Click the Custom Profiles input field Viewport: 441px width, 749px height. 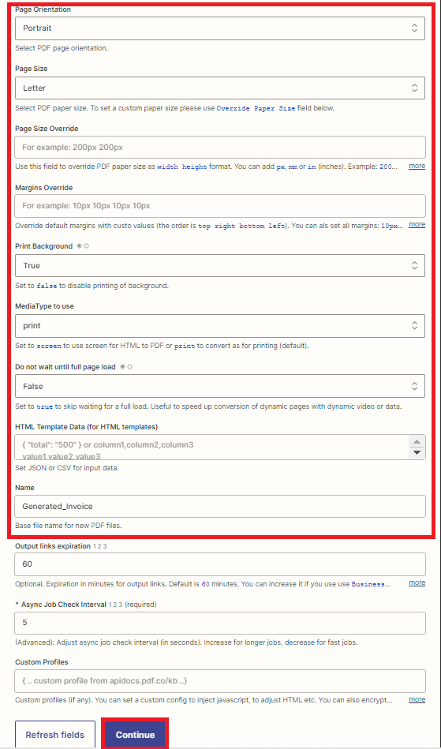(220, 680)
